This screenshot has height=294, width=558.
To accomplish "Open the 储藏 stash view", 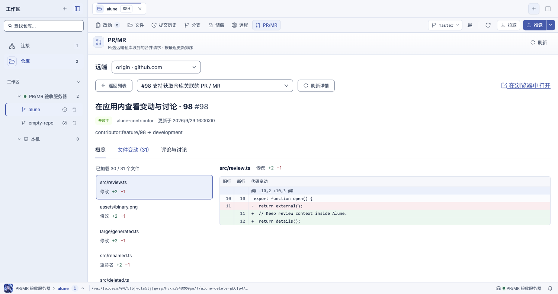I will coord(216,25).
